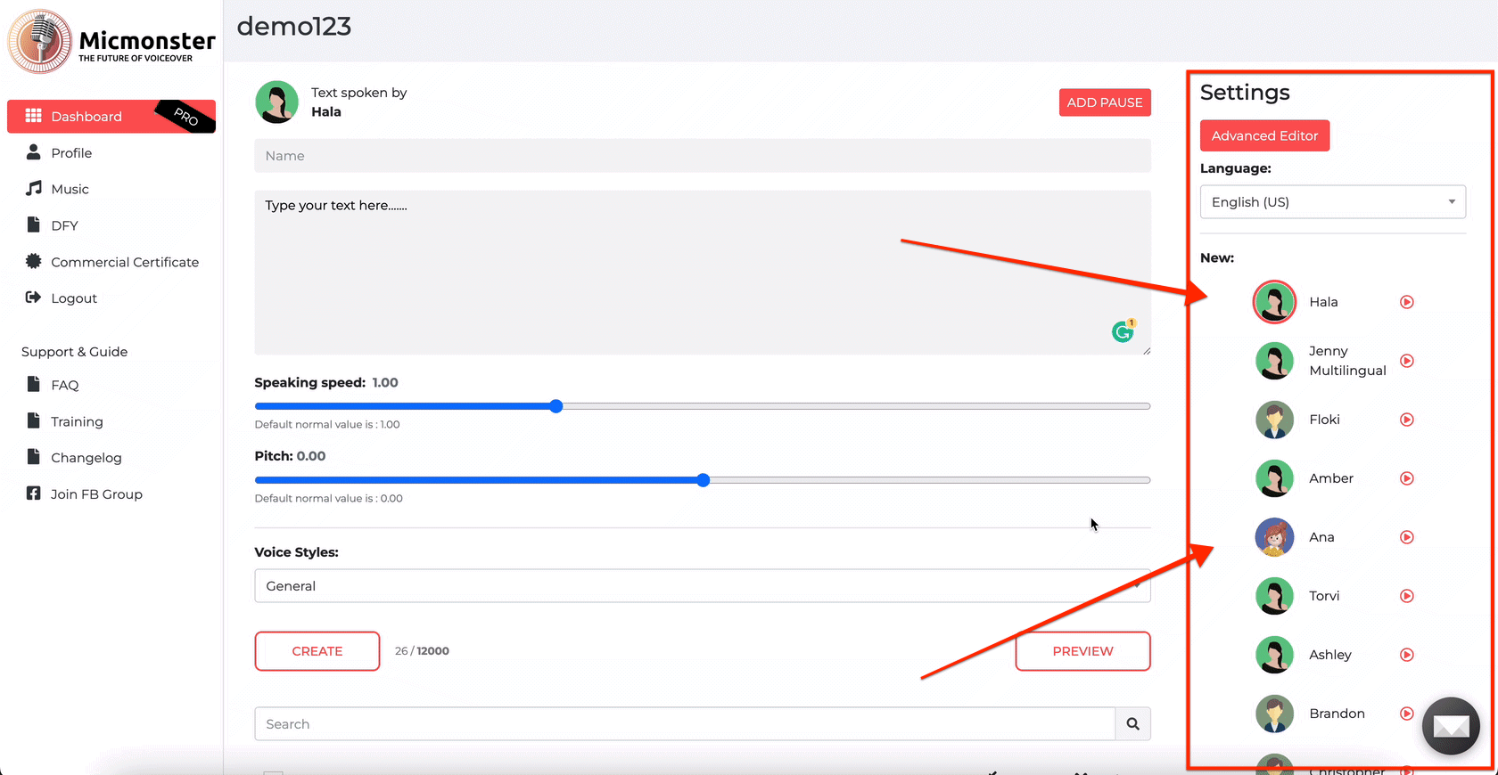Select the Ana voice avatar
Screen dimensions: 1498x775
pyautogui.click(x=1274, y=537)
